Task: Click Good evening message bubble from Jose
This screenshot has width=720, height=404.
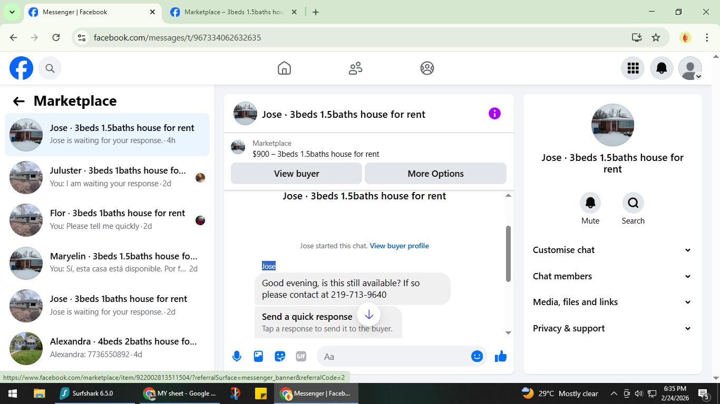Action: coord(353,289)
